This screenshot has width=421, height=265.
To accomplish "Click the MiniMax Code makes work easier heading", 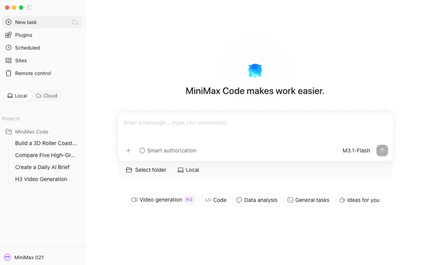I will point(255,91).
